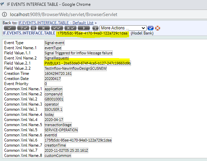Open the lifebuoy help icon

coord(157,28)
